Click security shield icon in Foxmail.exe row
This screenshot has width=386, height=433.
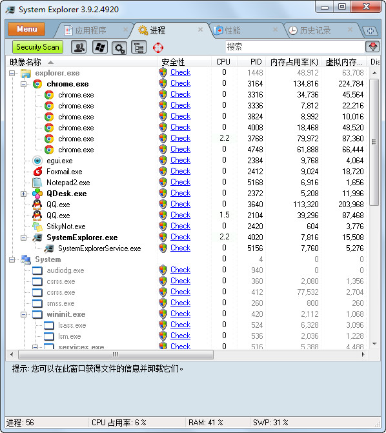pos(163,171)
